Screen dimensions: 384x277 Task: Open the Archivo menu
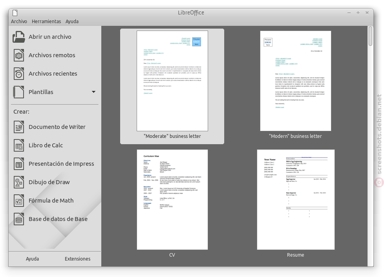19,22
